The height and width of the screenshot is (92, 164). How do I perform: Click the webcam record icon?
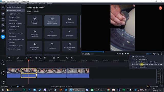67,57
